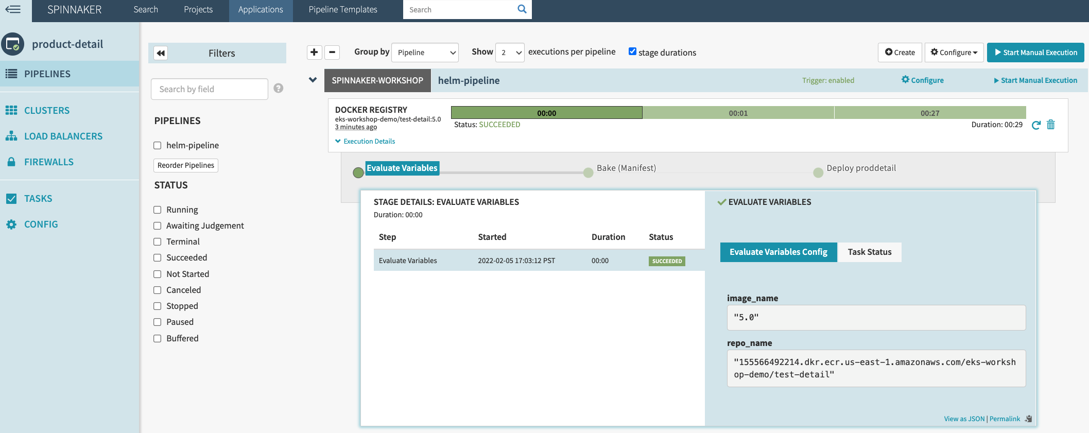
Task: Open the Search nav item
Action: point(146,9)
